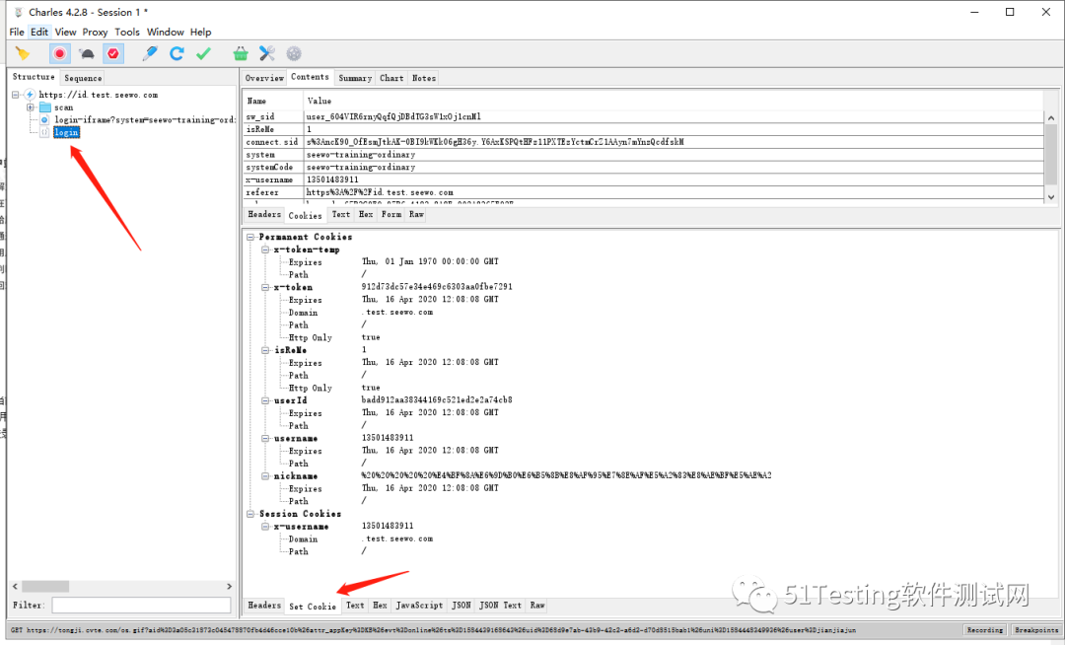This screenshot has height=645, width=1065.
Task: Click the Repeat refresh arrow icon
Action: coord(177,53)
